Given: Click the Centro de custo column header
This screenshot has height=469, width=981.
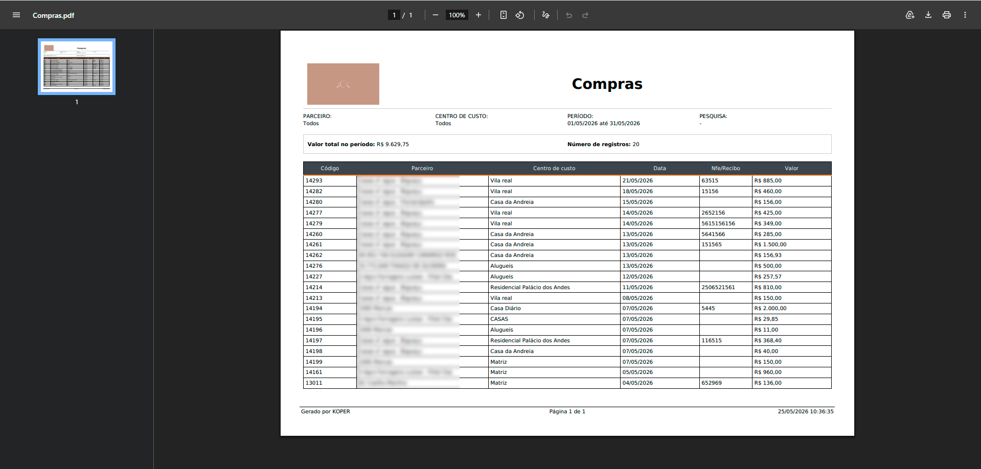Looking at the screenshot, I should click(554, 169).
